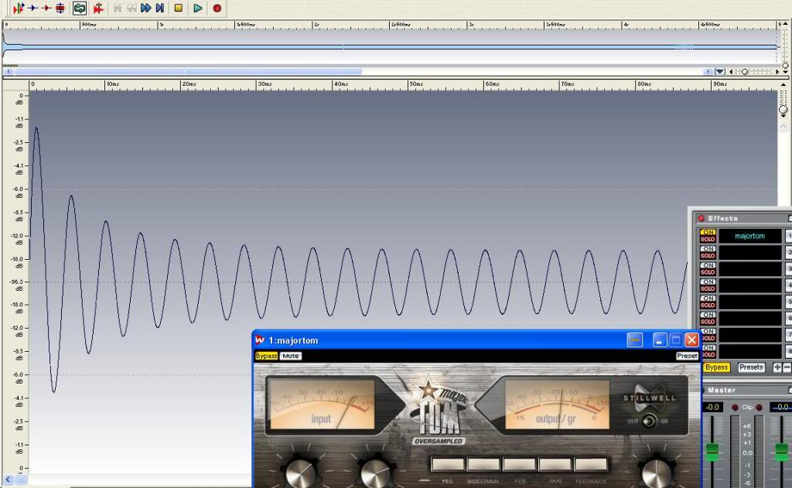
Task: Click the SIDECHAIN switch button
Action: click(x=483, y=464)
